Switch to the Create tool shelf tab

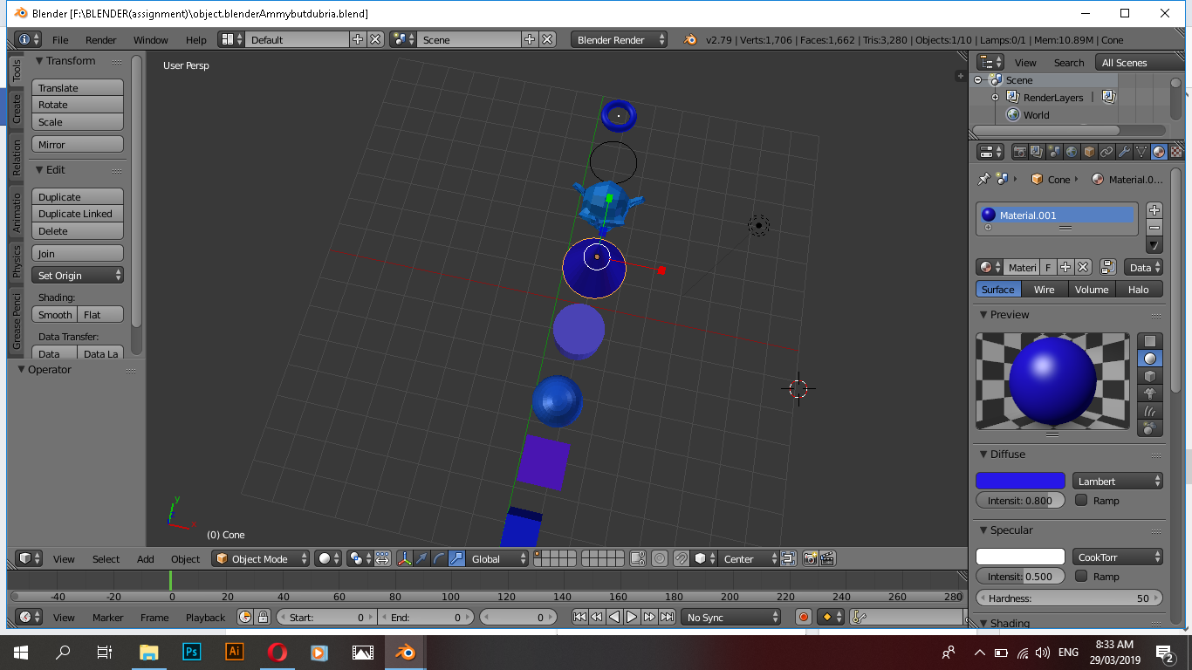coord(17,109)
